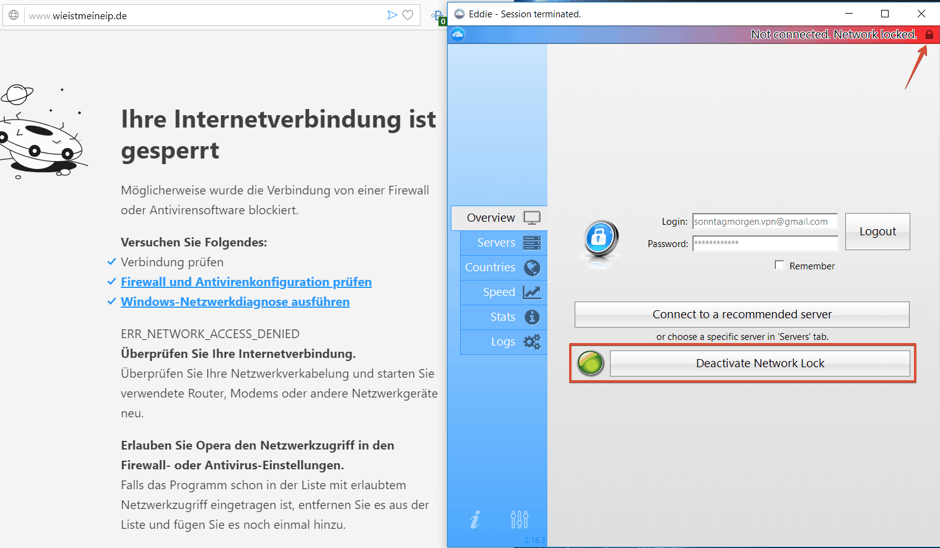
Task: Click the chart icon beside Speed
Action: click(x=532, y=292)
